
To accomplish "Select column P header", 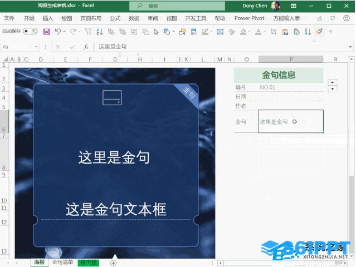I will point(291,60).
